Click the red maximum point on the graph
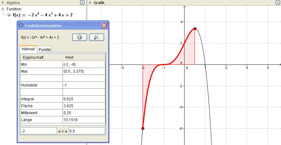The width and height of the screenshot is (281, 145). coord(195,29)
